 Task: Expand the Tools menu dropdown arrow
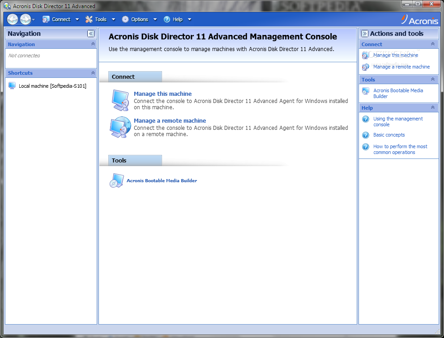click(x=114, y=20)
